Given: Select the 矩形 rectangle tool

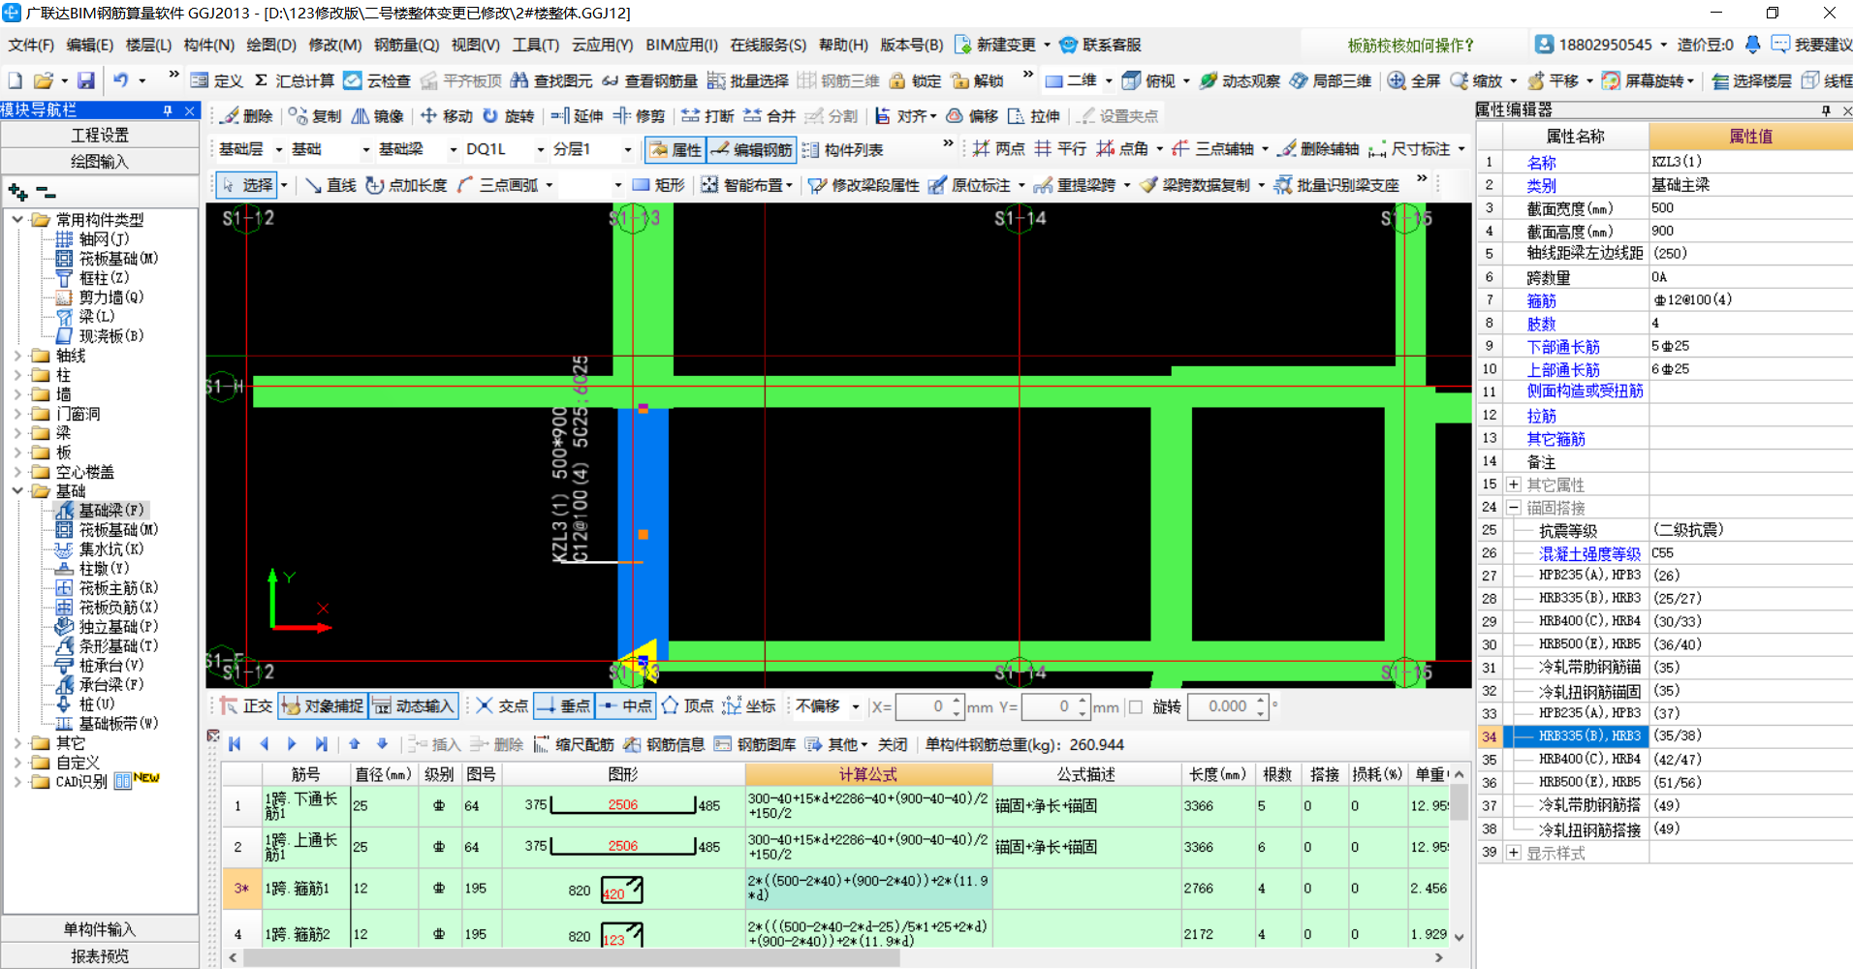Looking at the screenshot, I should [x=658, y=185].
